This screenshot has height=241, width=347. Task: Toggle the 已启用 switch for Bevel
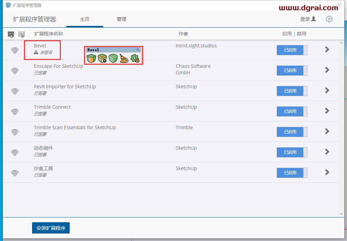pyautogui.click(x=292, y=50)
